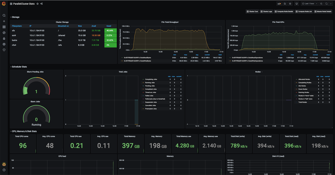
Task: Toggle the Idle Nodes legend series
Action: click(x=302, y=86)
